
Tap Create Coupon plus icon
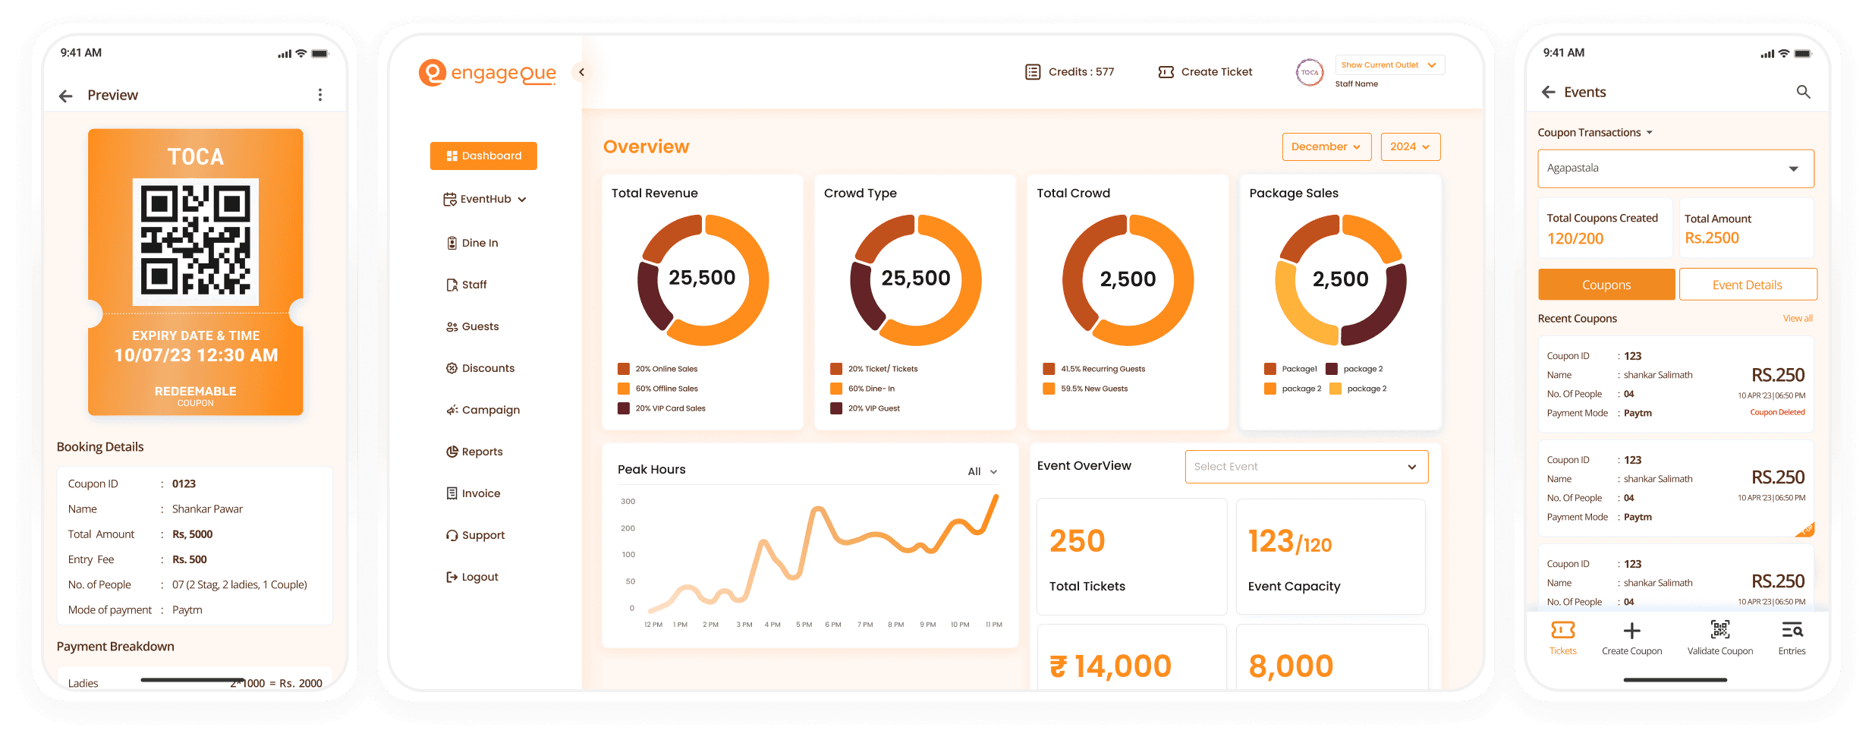[x=1631, y=631]
